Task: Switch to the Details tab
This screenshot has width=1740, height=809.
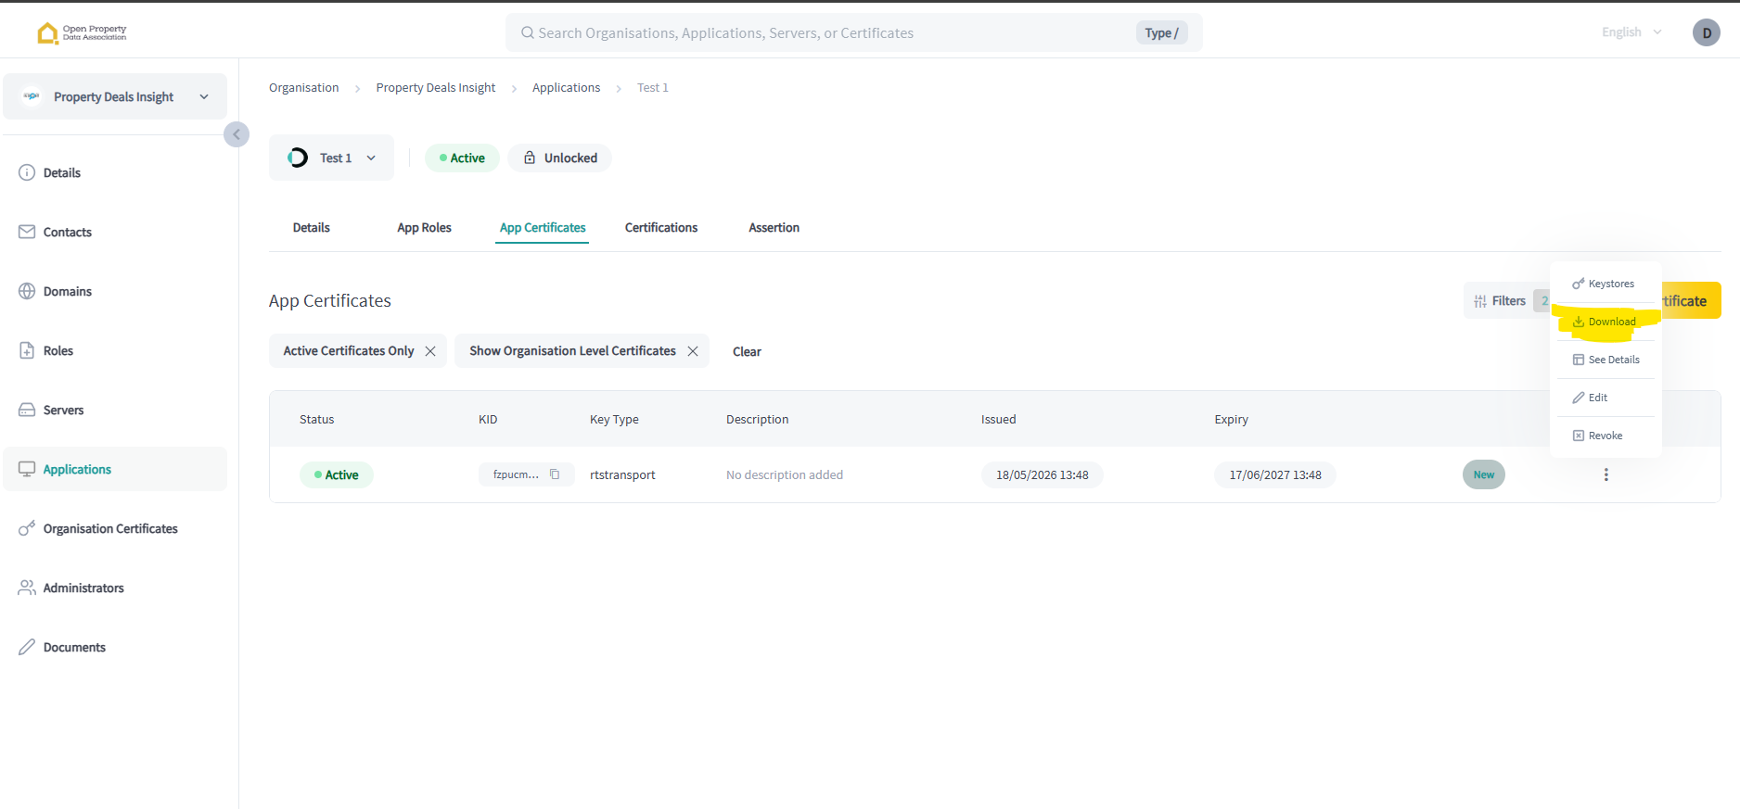Action: [x=312, y=228]
